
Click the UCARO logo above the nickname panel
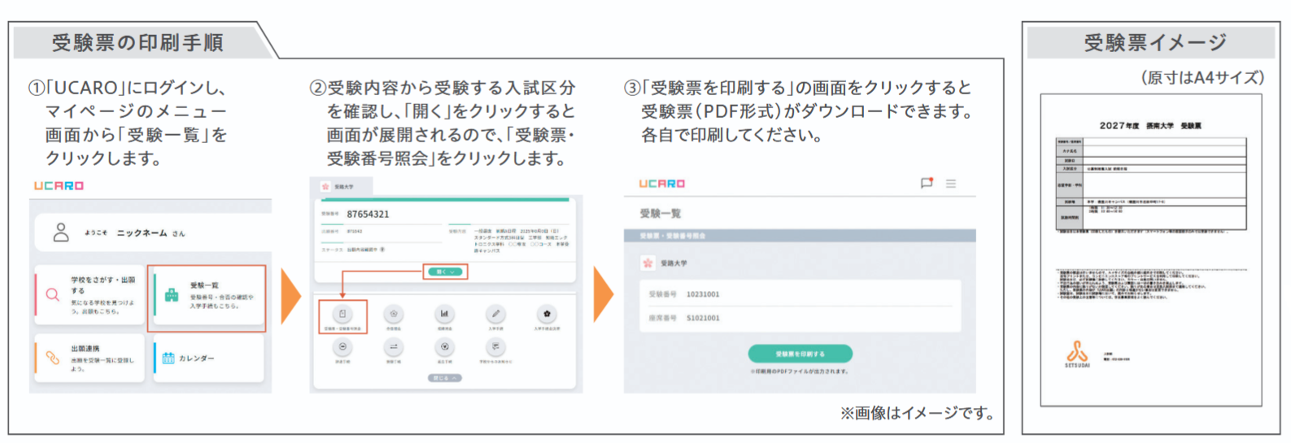(59, 186)
